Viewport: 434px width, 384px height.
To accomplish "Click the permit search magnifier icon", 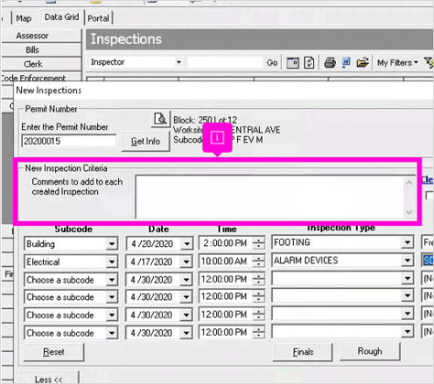I will pyautogui.click(x=160, y=119).
